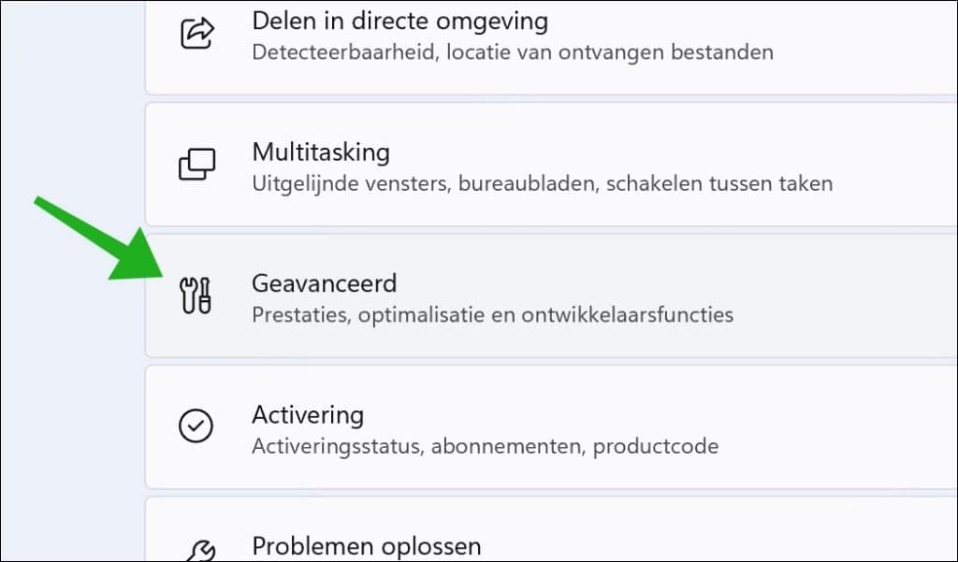Screen dimensions: 958x562
Task: Click the circled checkmark Activering icon
Action: pyautogui.click(x=196, y=426)
